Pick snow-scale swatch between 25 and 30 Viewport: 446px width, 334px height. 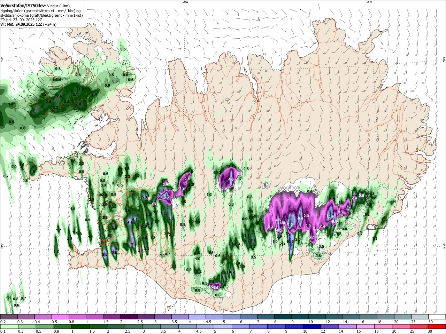point(420,317)
